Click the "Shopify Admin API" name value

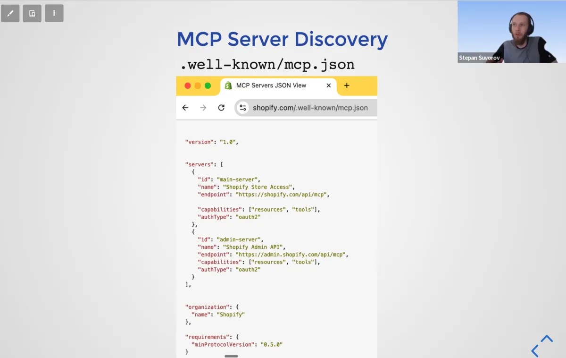point(253,247)
